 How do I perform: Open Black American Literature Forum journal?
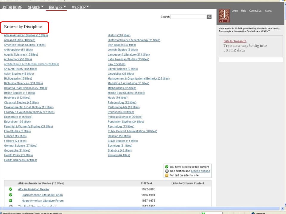[42, 195]
